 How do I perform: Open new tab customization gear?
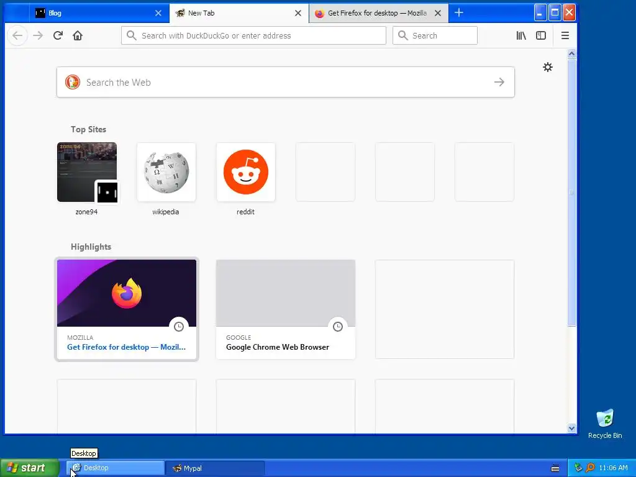548,67
